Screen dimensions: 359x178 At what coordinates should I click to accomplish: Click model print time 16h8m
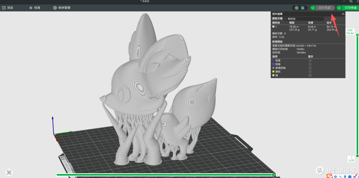(300, 49)
